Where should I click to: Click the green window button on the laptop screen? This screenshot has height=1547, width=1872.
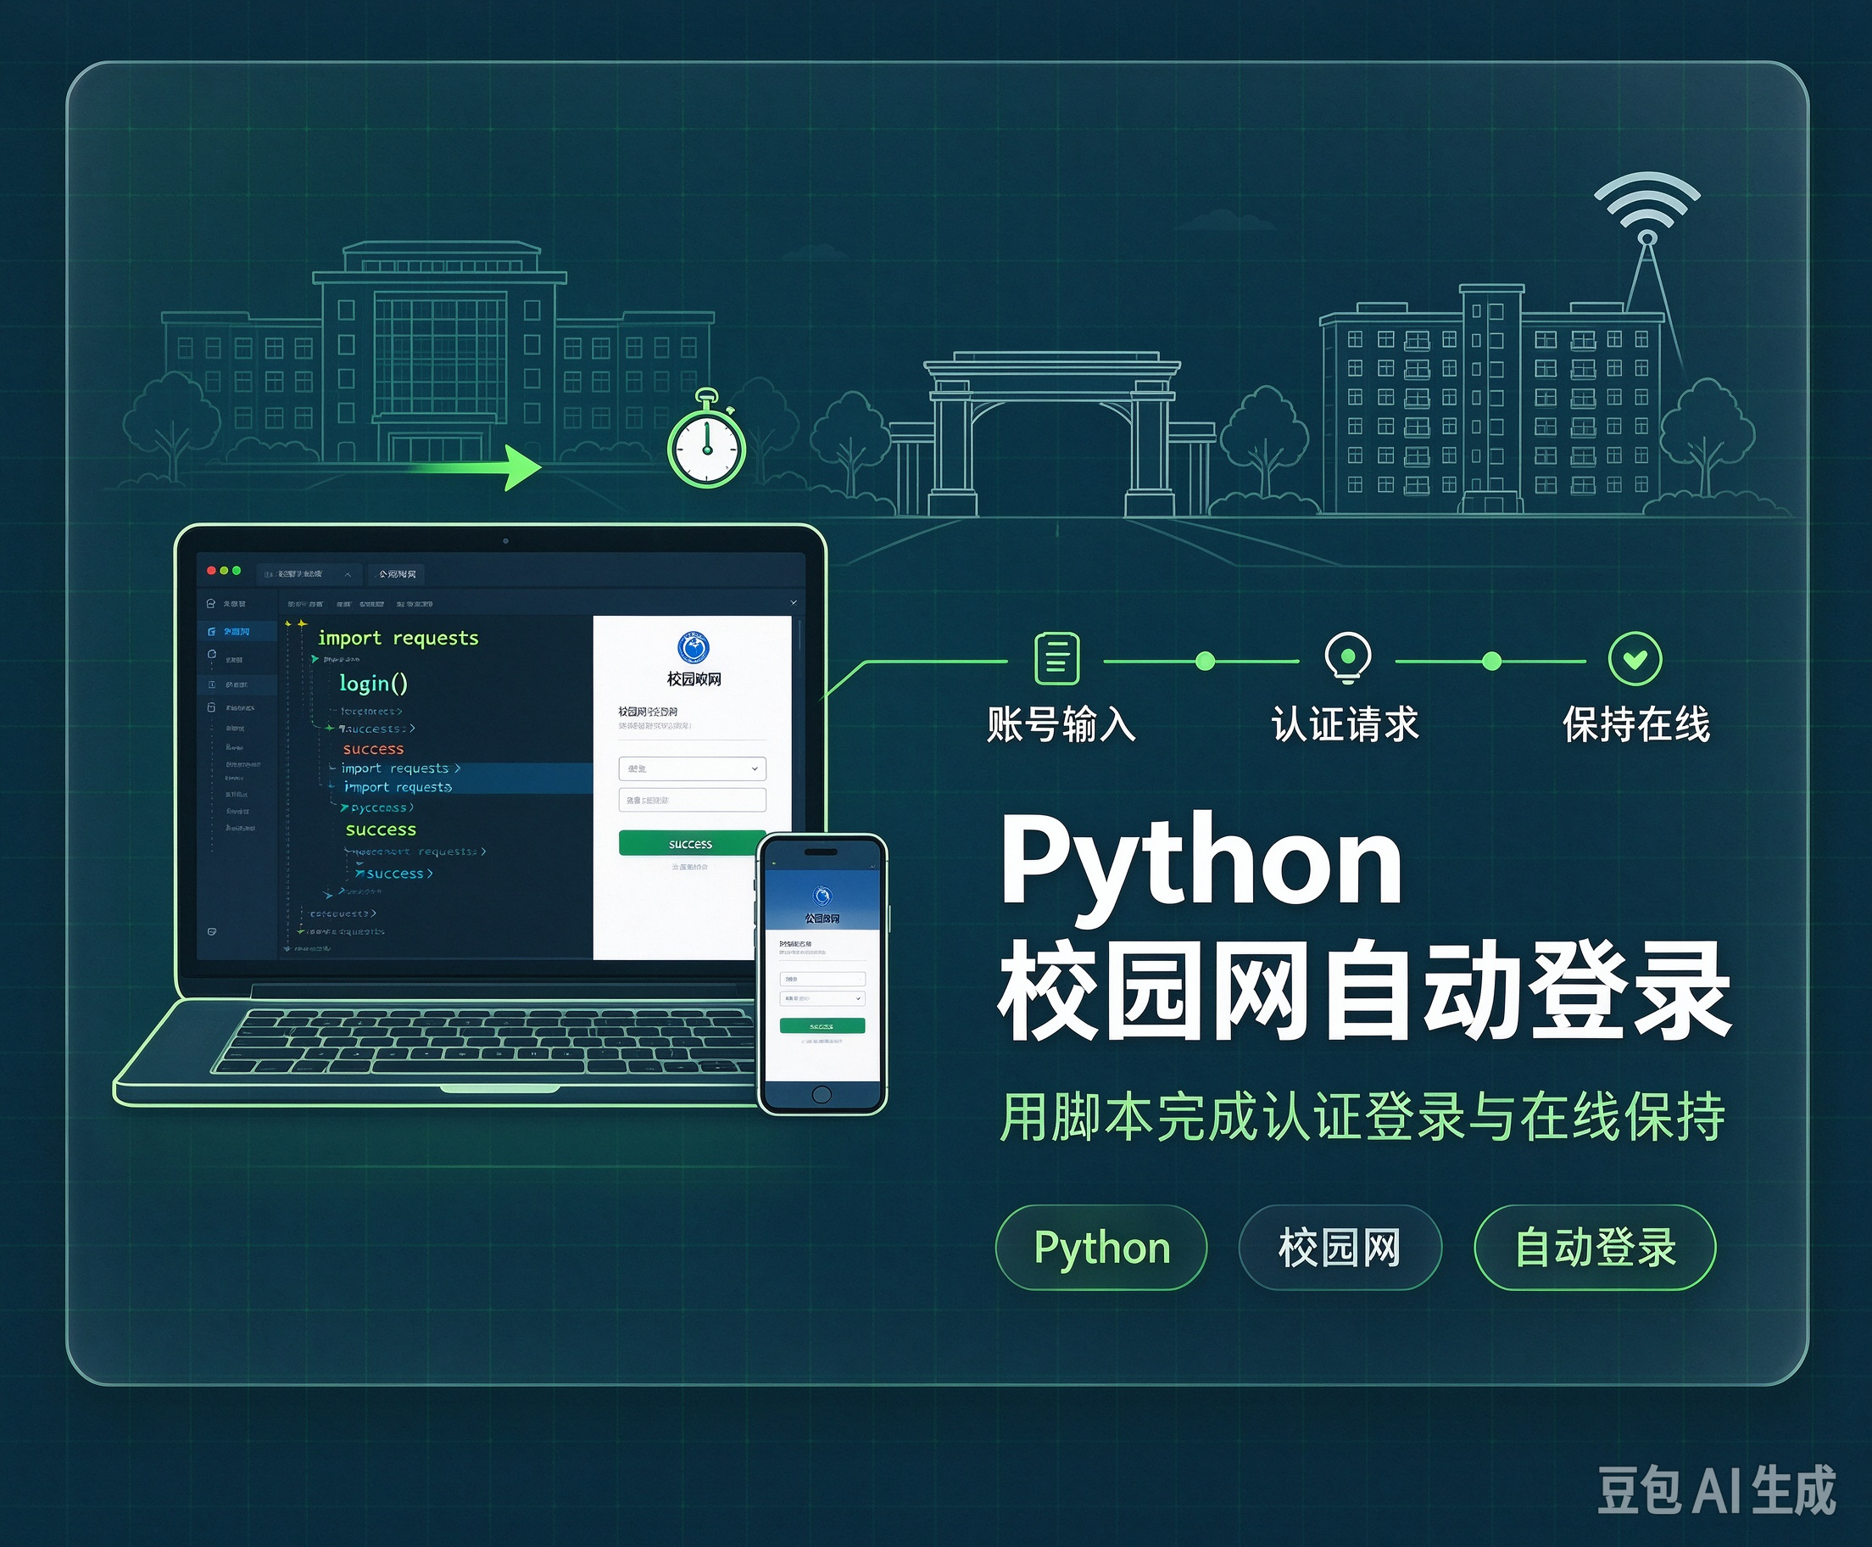coord(236,570)
